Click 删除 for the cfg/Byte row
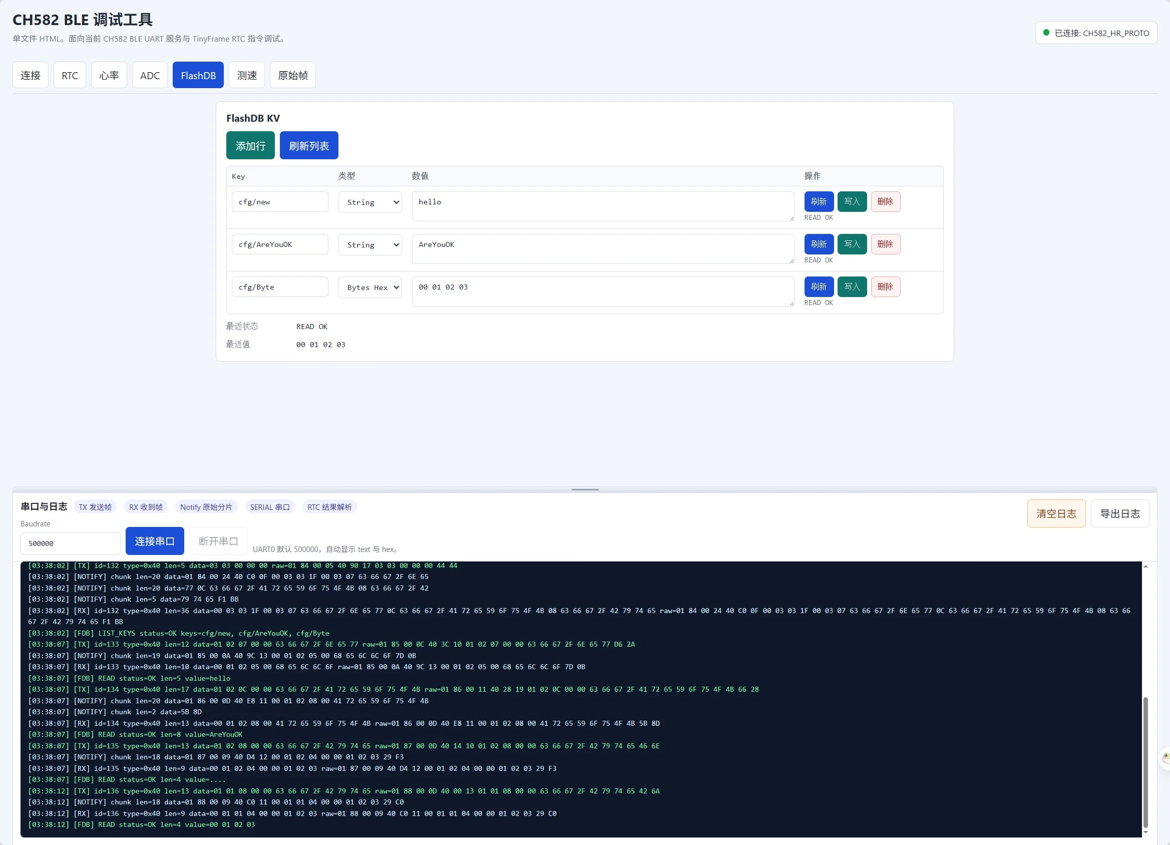This screenshot has height=845, width=1170. tap(885, 287)
